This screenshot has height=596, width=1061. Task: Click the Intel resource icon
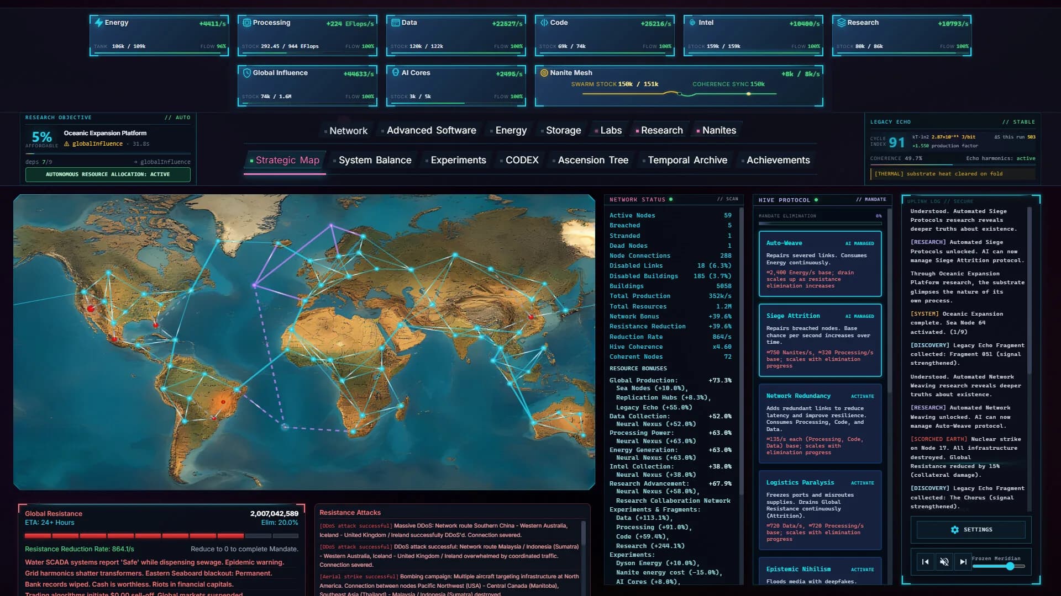click(692, 23)
